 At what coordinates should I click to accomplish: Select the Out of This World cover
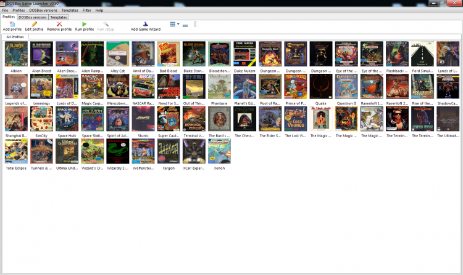(194, 86)
